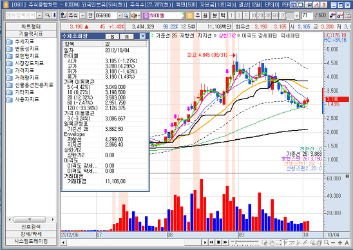353x250 pixels.
Task: Switch to the 차트형태 tab
Action: (x=31, y=26)
